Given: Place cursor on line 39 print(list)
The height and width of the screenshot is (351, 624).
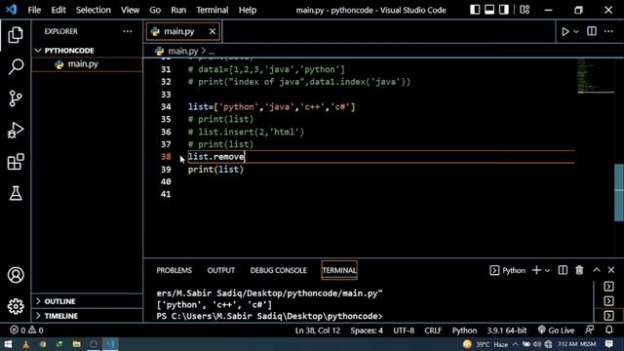Looking at the screenshot, I should pos(215,170).
